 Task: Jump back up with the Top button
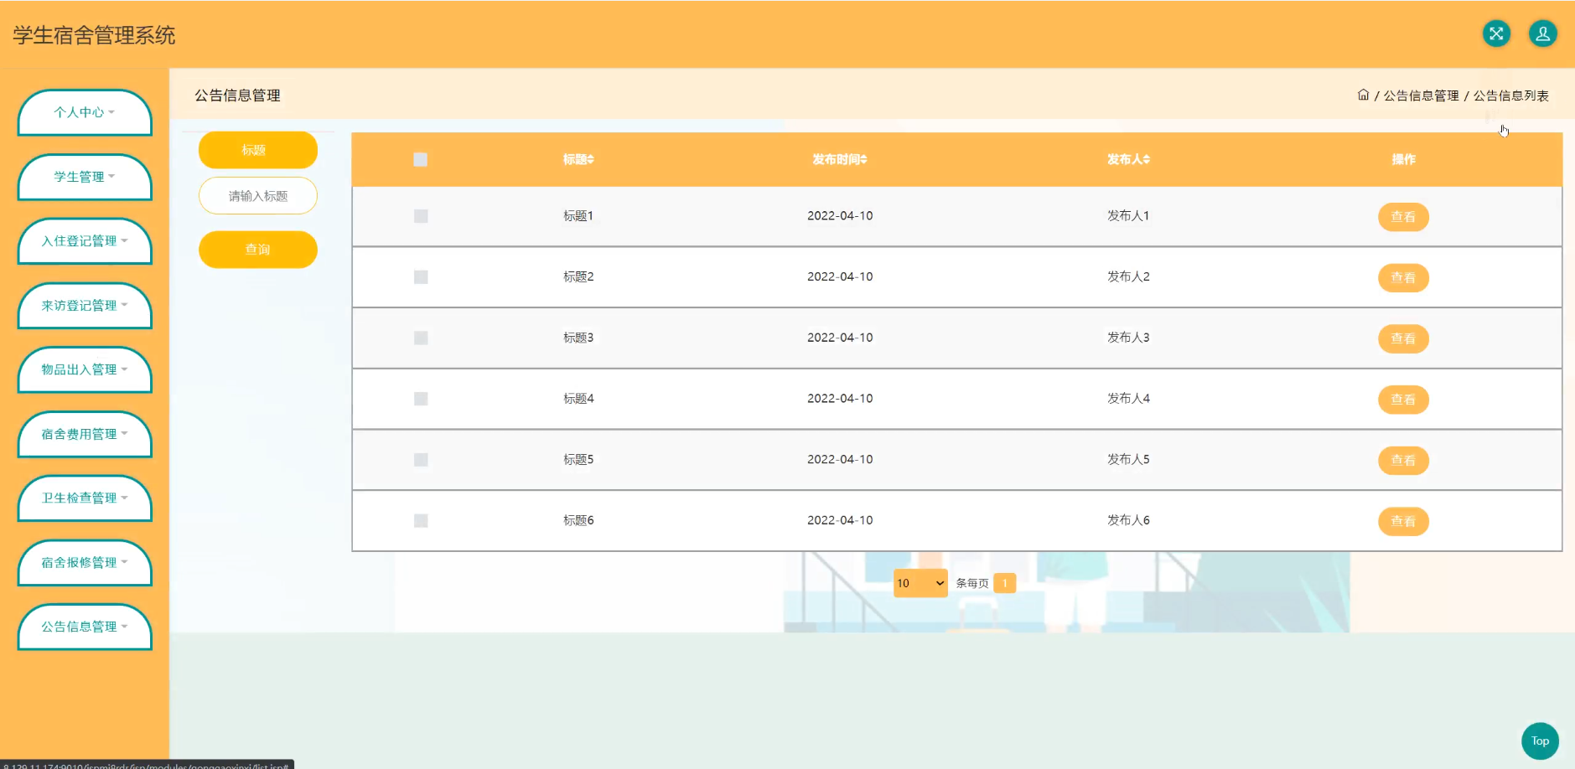pos(1540,741)
